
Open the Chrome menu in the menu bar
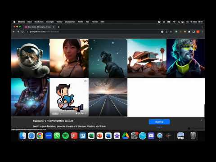click(21, 22)
